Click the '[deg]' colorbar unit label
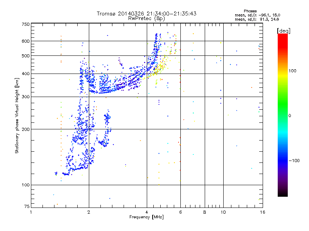 pyautogui.click(x=284, y=31)
